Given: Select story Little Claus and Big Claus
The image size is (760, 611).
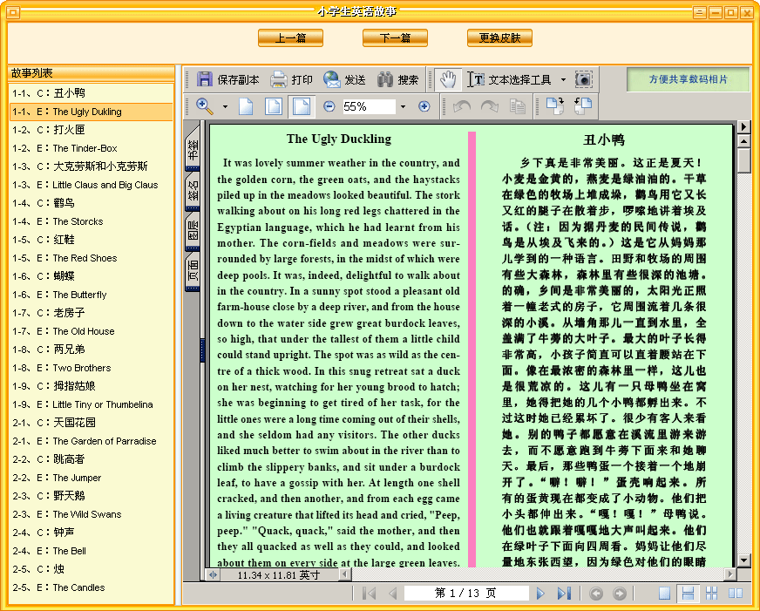Looking at the screenshot, I should 92,185.
